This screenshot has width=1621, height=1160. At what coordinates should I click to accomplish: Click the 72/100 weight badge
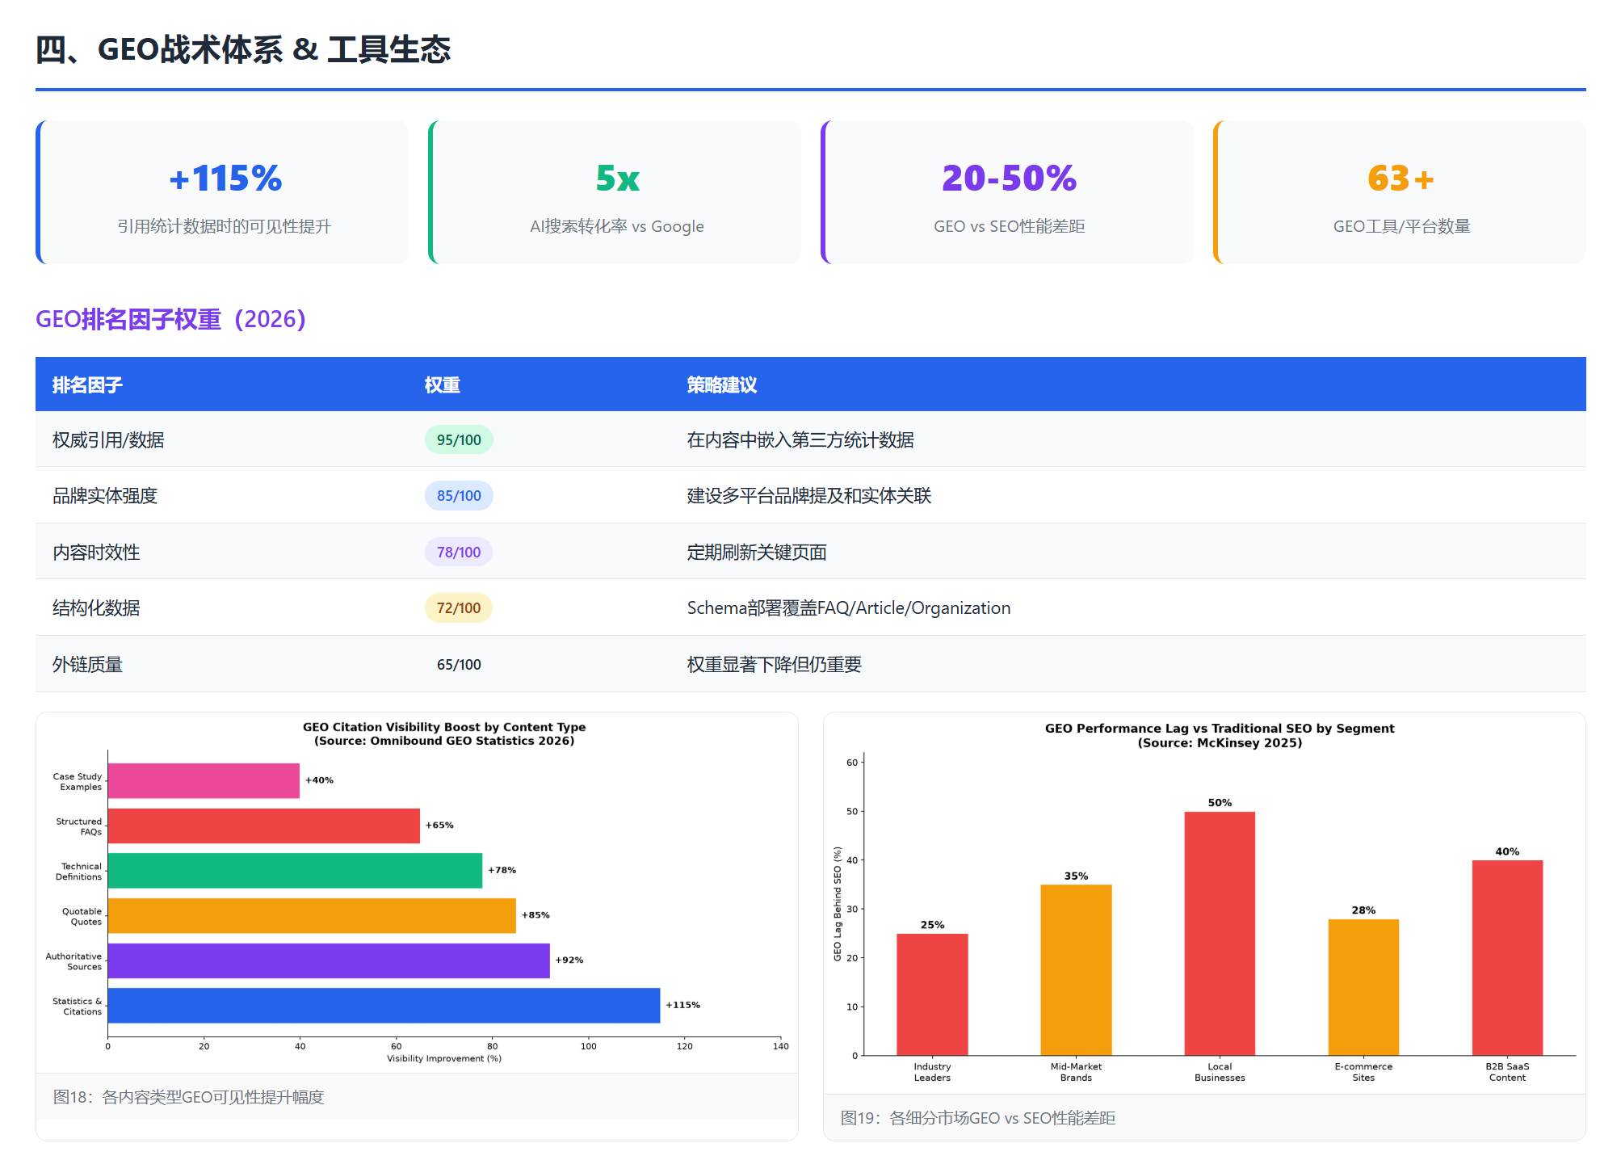point(459,607)
